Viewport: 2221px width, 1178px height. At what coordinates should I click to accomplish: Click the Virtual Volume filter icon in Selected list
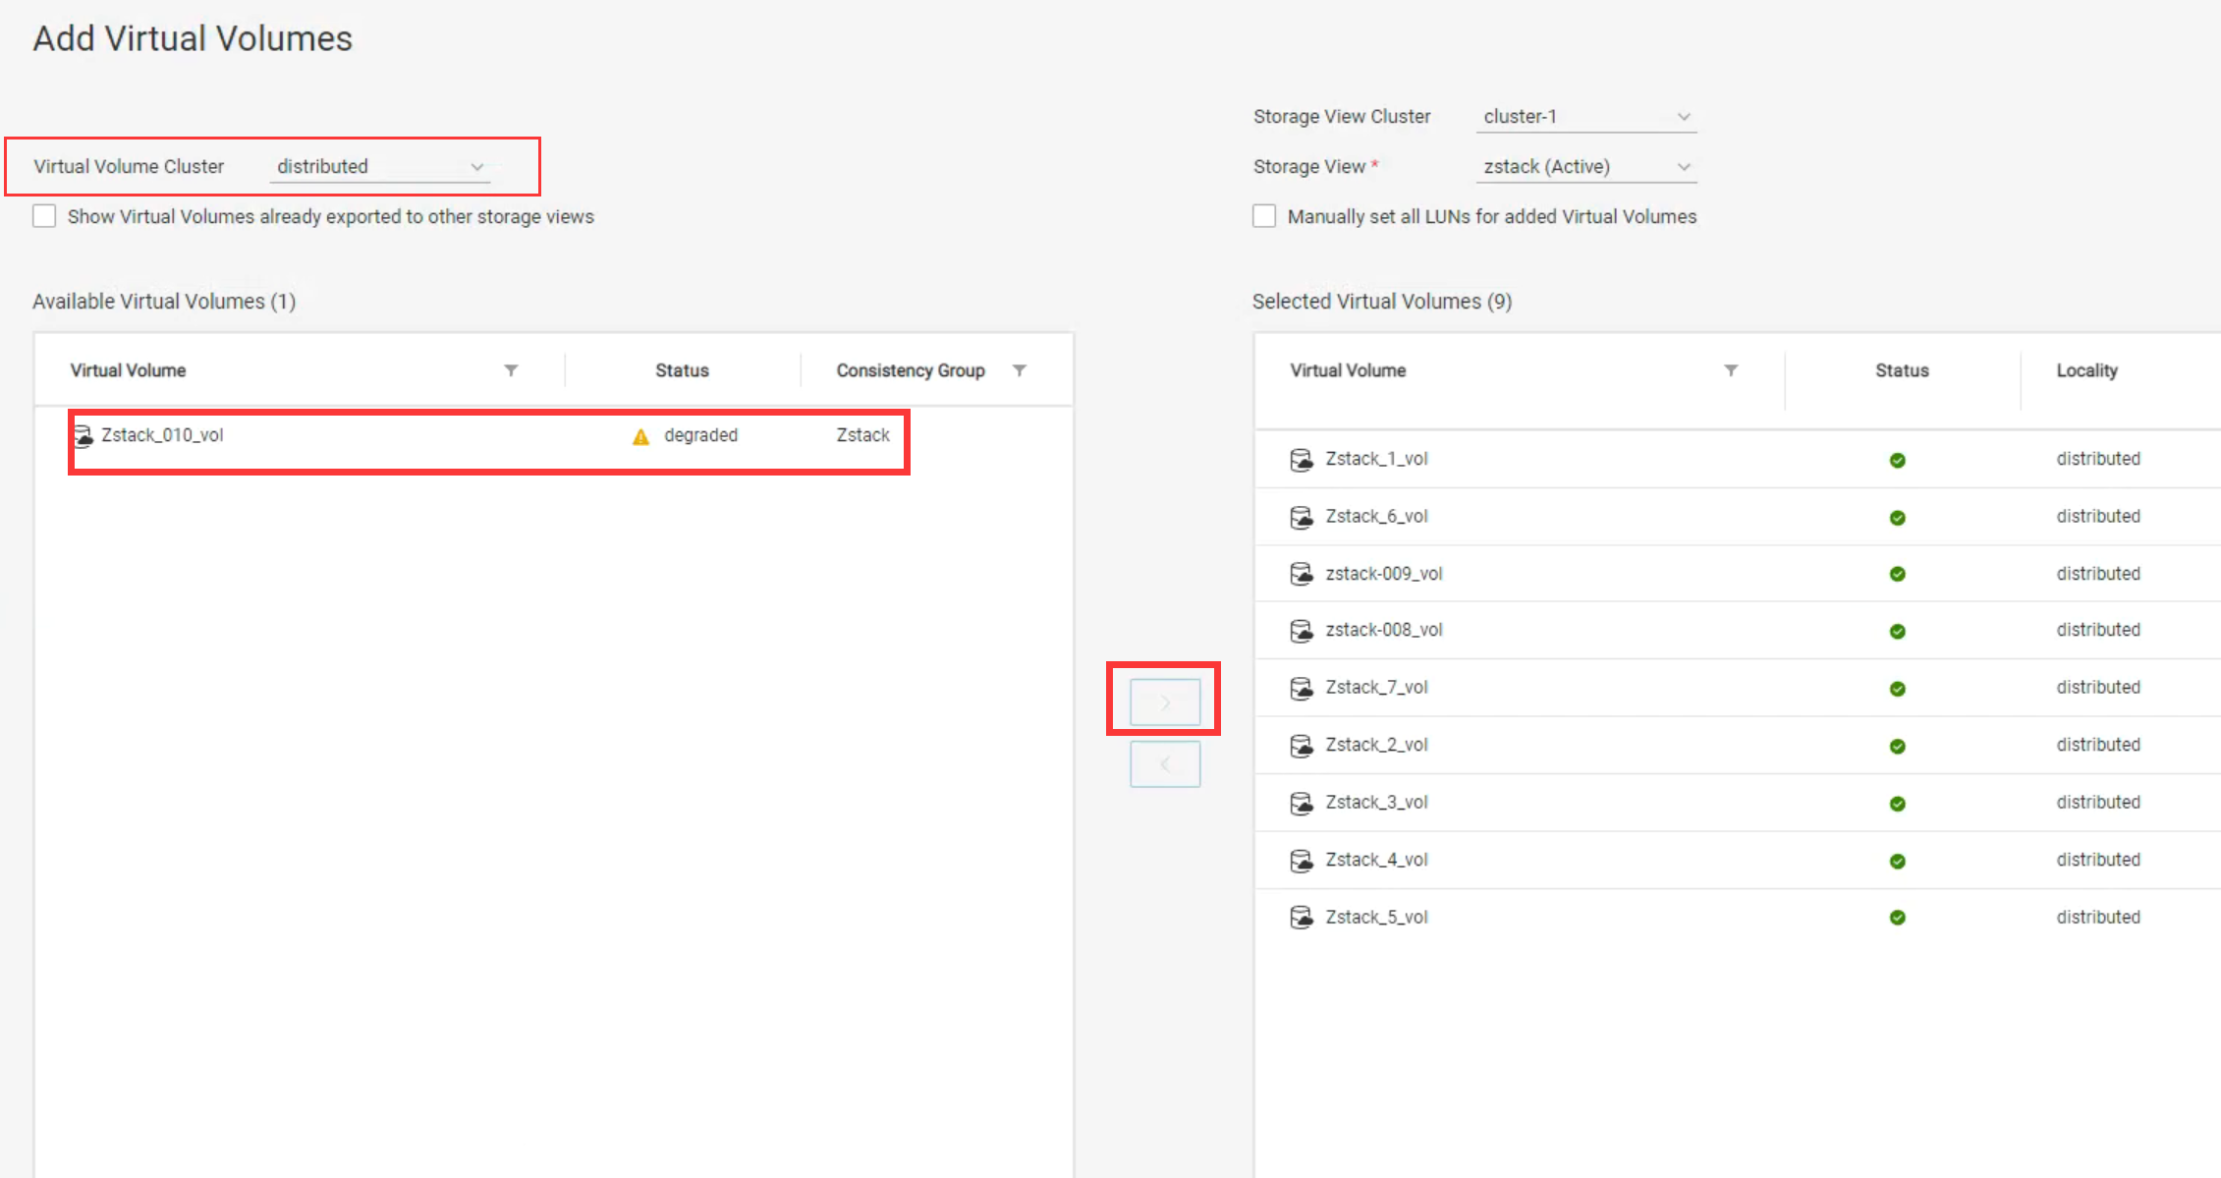pyautogui.click(x=1731, y=370)
